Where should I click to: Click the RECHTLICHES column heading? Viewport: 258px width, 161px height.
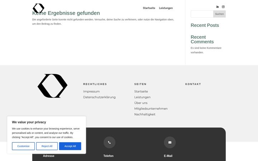tap(95, 84)
